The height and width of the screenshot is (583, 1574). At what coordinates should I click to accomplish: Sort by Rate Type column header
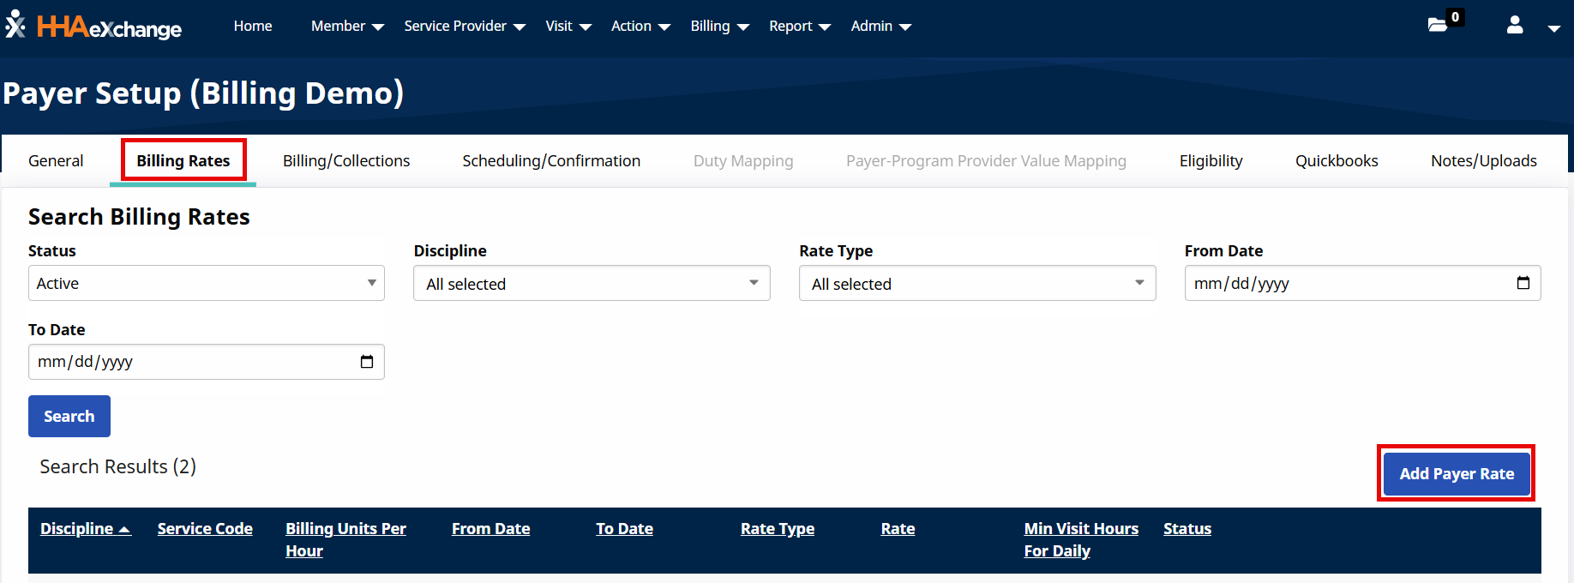(x=777, y=529)
